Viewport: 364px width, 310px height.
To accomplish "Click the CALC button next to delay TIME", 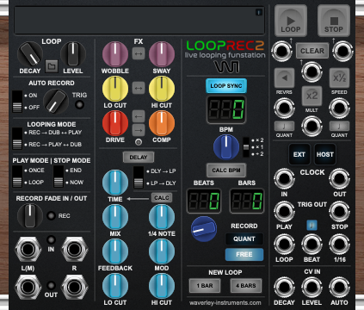I will (x=162, y=198).
